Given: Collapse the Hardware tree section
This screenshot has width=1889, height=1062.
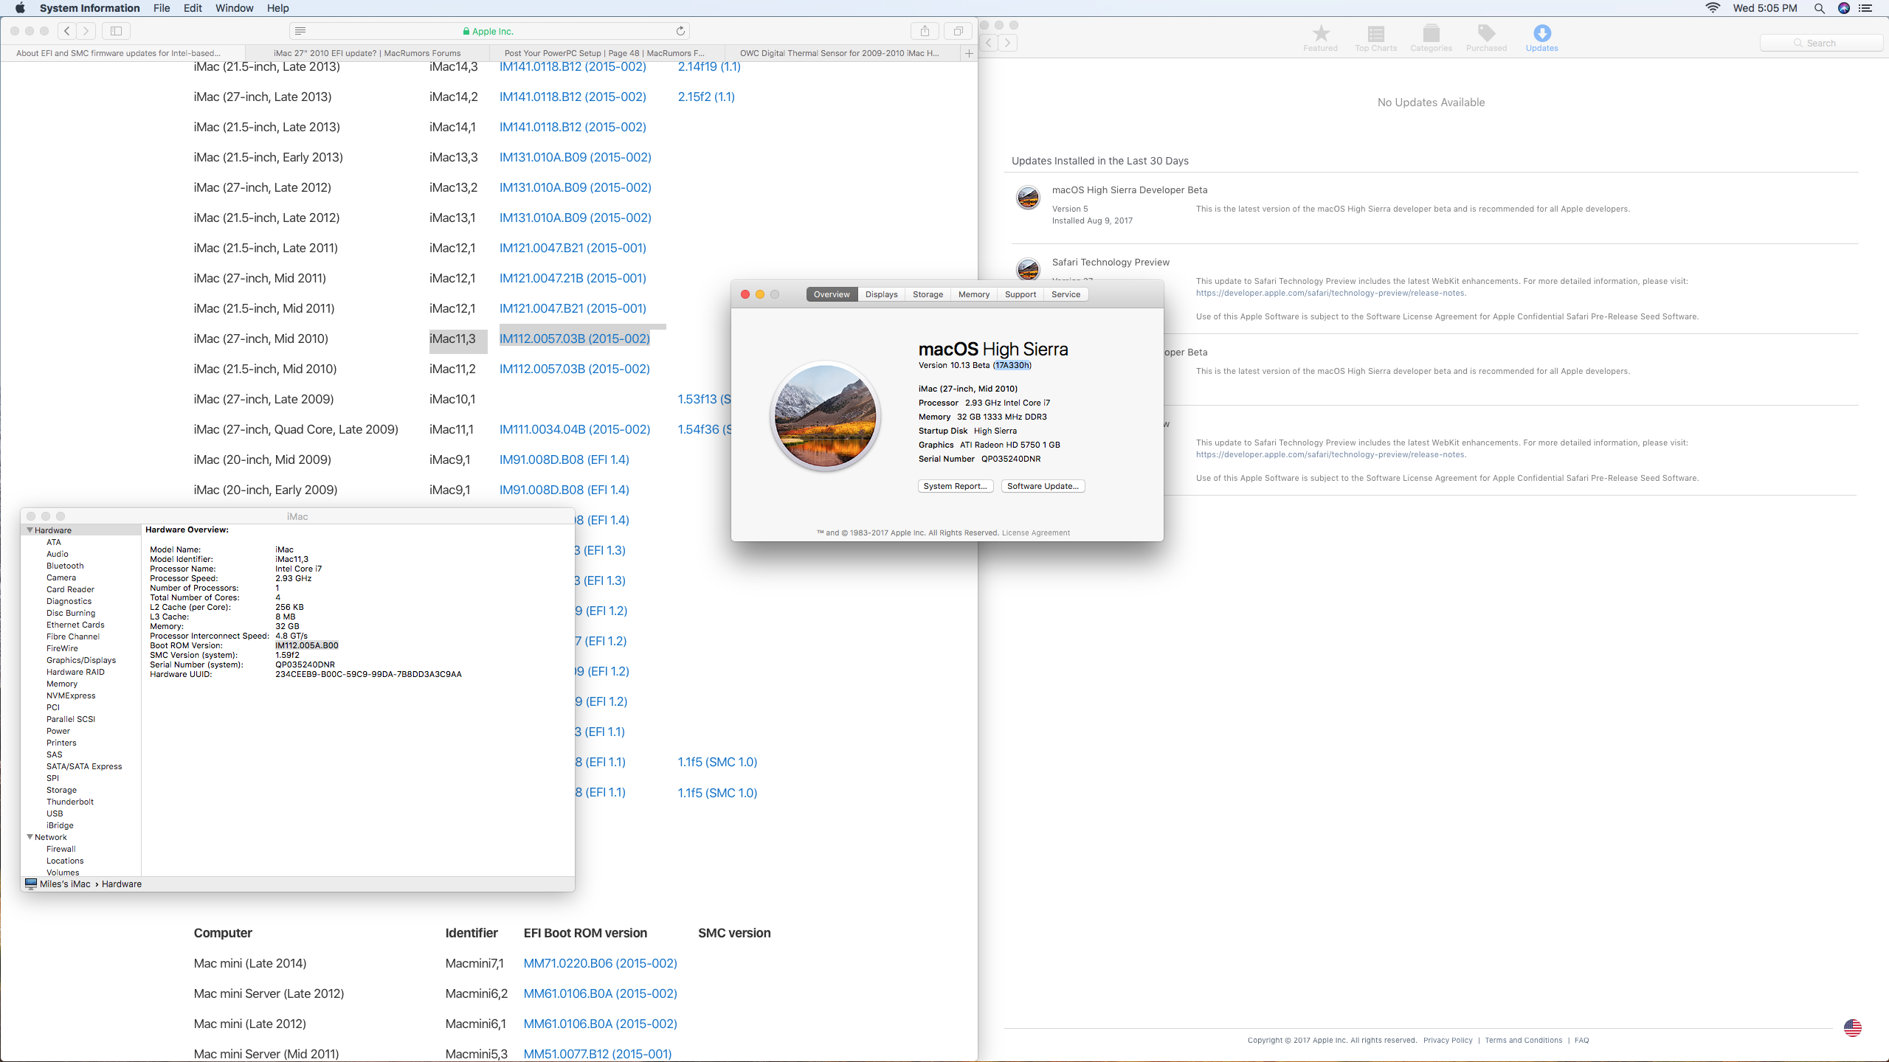Looking at the screenshot, I should (x=30, y=530).
